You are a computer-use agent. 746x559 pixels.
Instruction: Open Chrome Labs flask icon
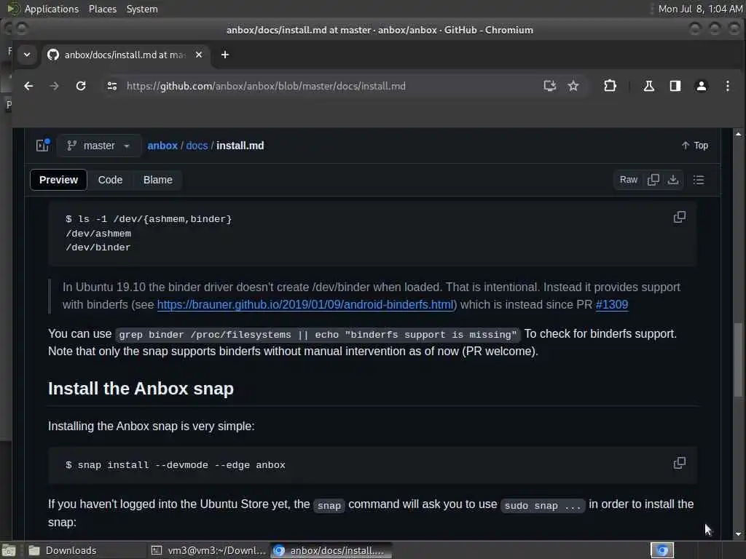coord(649,86)
